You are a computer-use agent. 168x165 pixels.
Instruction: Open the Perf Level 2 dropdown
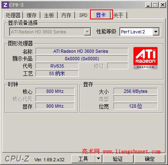pos(156,32)
